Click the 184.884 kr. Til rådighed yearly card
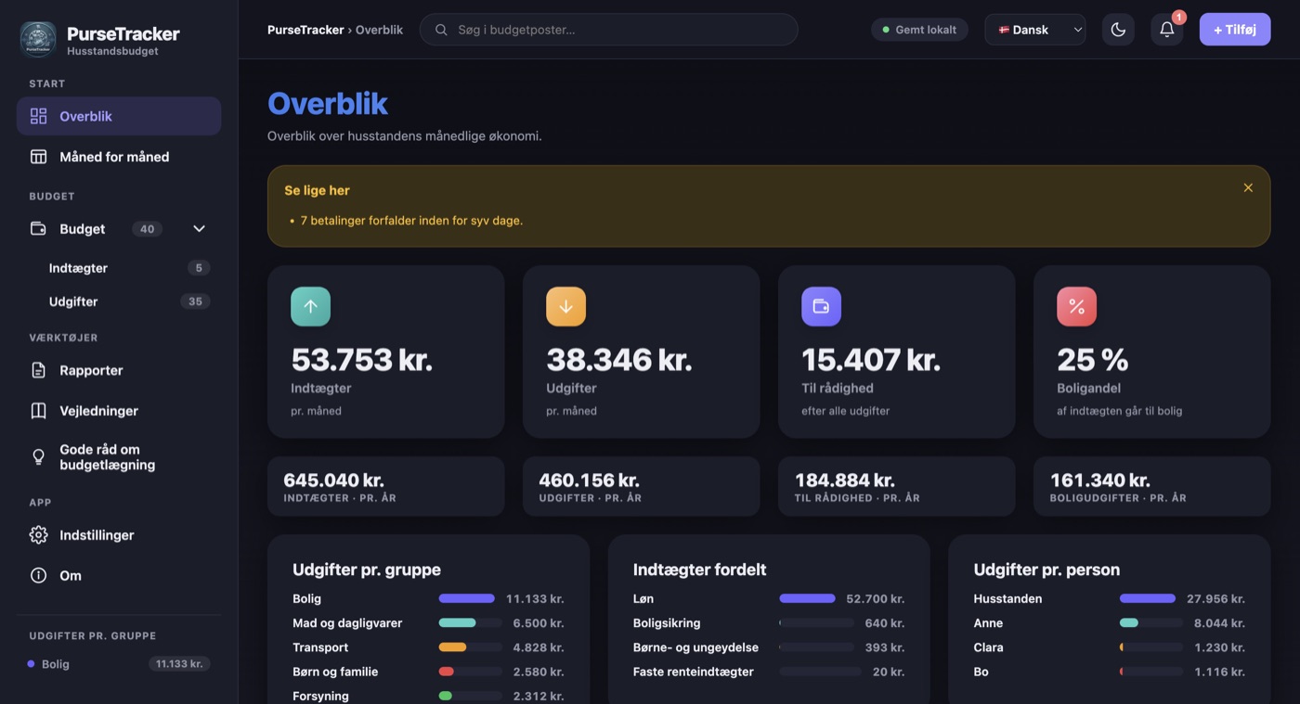This screenshot has height=704, width=1300. 896,486
